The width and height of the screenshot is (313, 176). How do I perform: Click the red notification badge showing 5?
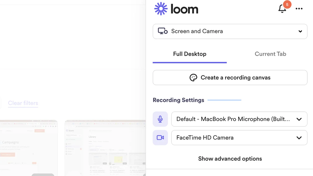(x=287, y=4)
